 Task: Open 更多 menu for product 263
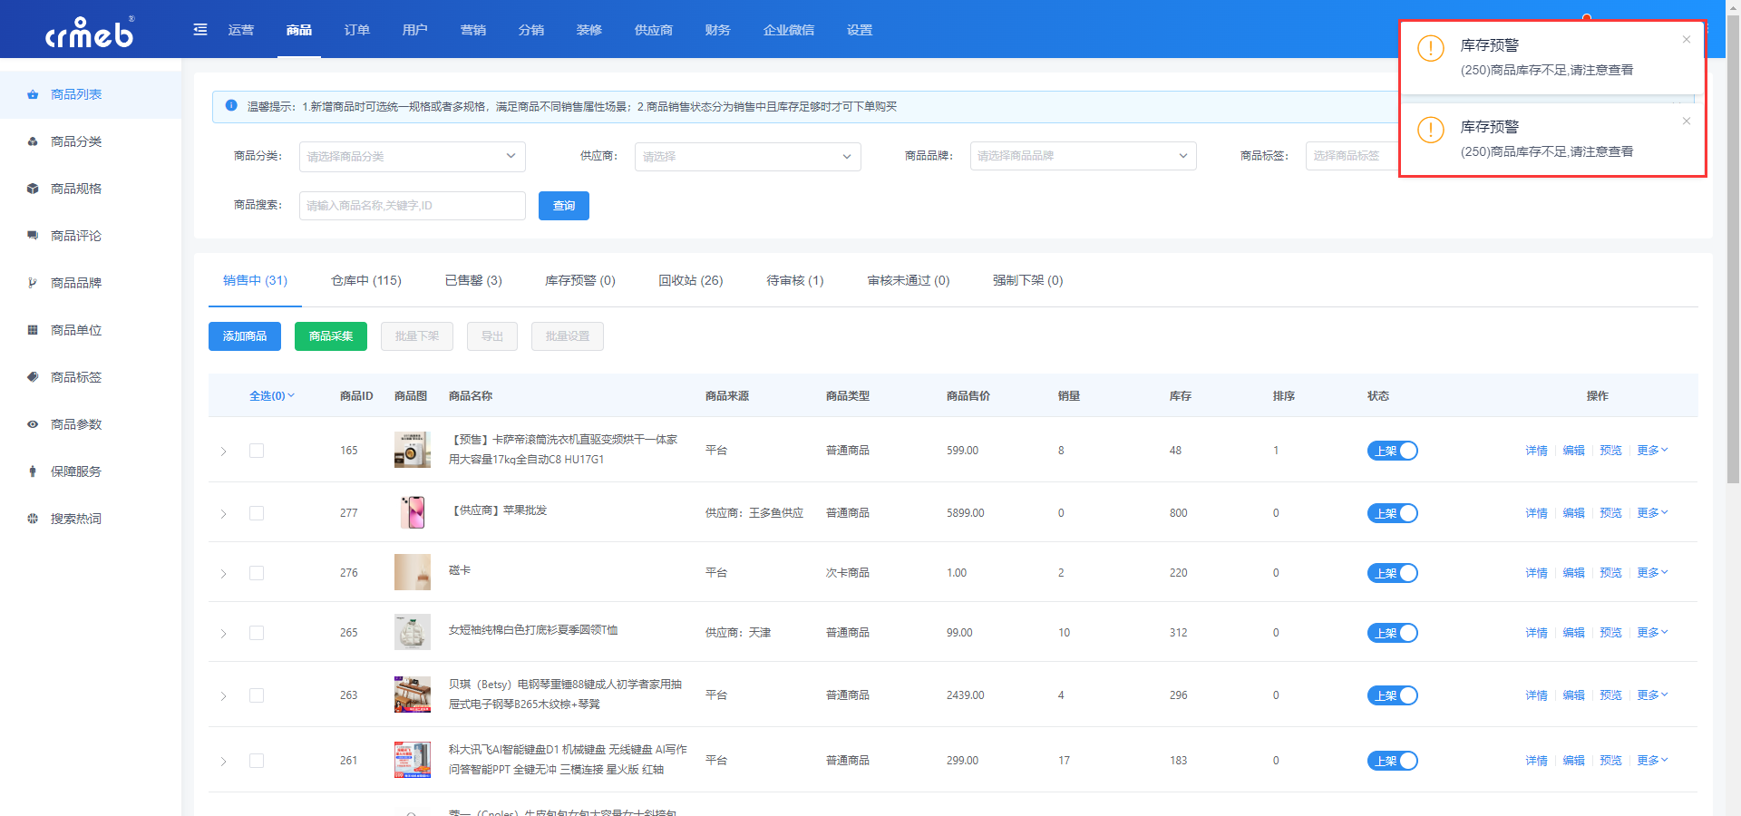[x=1652, y=695]
